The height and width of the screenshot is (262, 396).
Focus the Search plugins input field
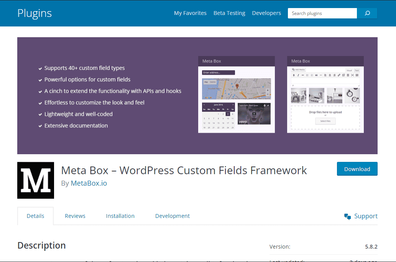322,13
